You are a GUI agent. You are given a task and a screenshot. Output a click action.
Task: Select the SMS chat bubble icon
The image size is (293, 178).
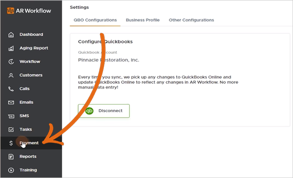point(11,116)
